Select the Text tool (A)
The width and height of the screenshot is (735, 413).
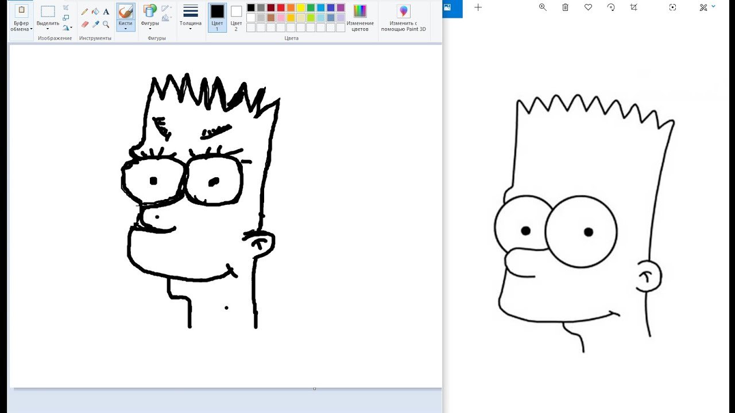pyautogui.click(x=106, y=11)
